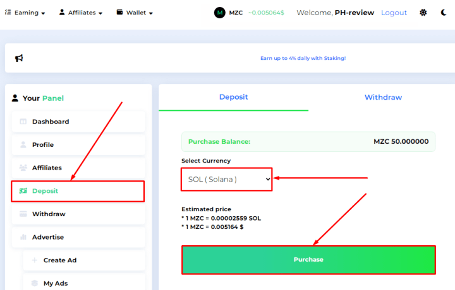The height and width of the screenshot is (290, 455).
Task: Open Deposit in the side panel
Action: coord(78,191)
